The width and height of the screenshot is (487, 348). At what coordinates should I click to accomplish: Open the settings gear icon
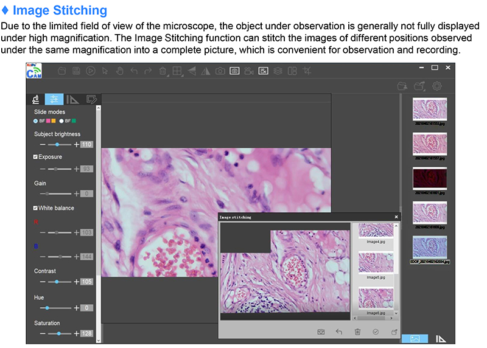point(436,86)
